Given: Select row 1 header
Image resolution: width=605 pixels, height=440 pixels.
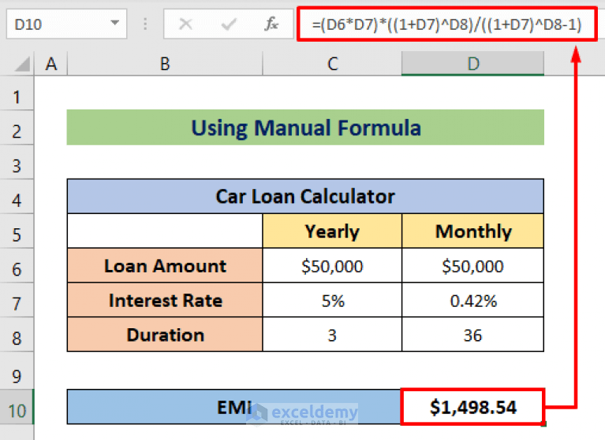Looking at the screenshot, I should pyautogui.click(x=17, y=94).
